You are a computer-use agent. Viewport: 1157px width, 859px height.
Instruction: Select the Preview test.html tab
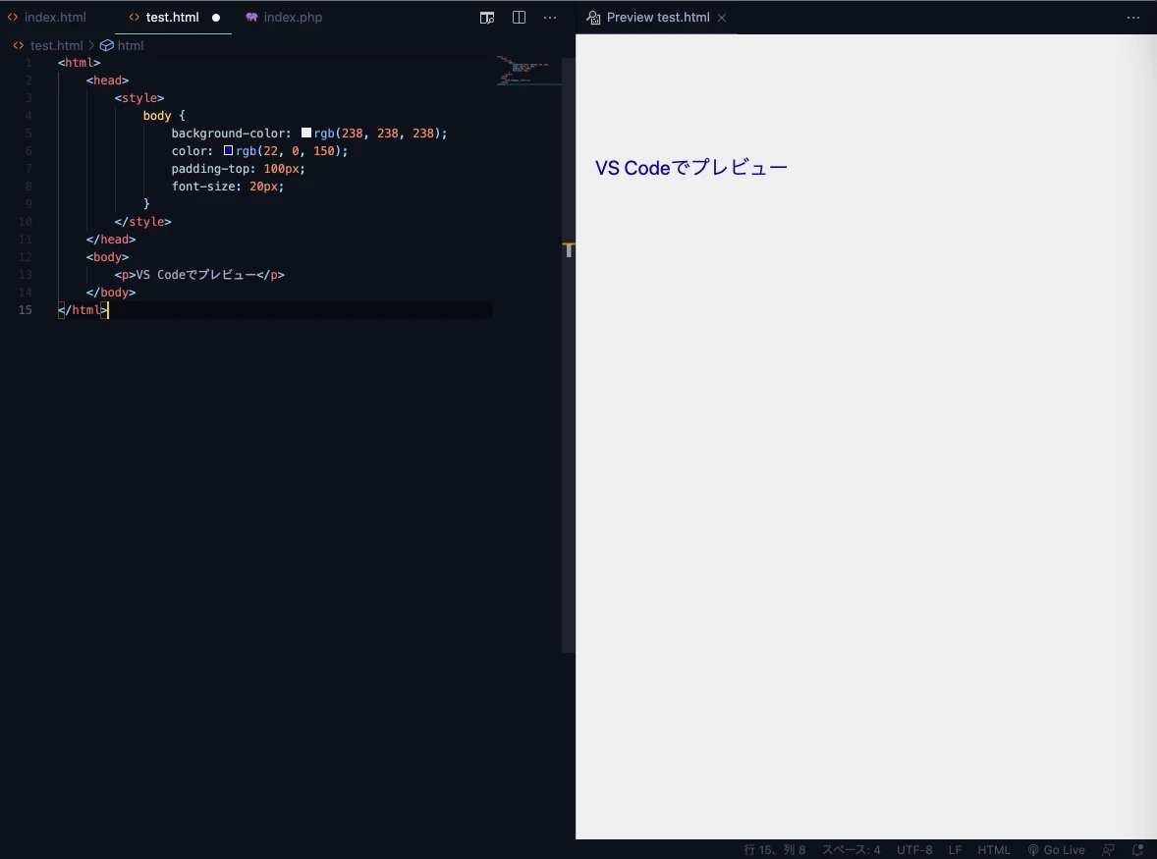pyautogui.click(x=657, y=17)
